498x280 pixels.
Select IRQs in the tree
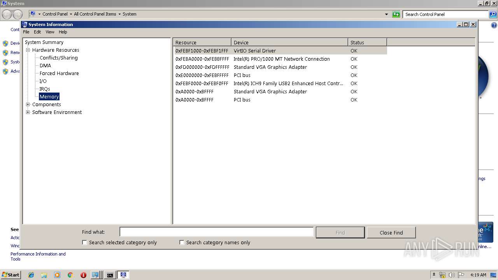tap(45, 89)
